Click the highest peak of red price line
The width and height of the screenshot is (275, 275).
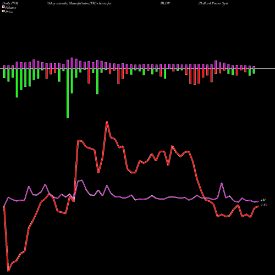point(107,122)
